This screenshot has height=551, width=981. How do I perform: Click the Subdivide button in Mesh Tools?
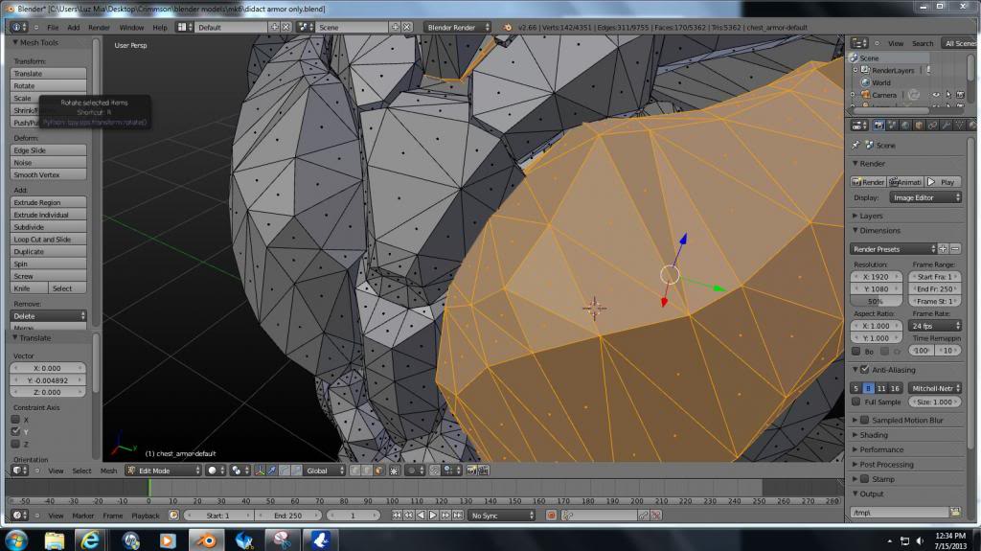click(x=48, y=227)
